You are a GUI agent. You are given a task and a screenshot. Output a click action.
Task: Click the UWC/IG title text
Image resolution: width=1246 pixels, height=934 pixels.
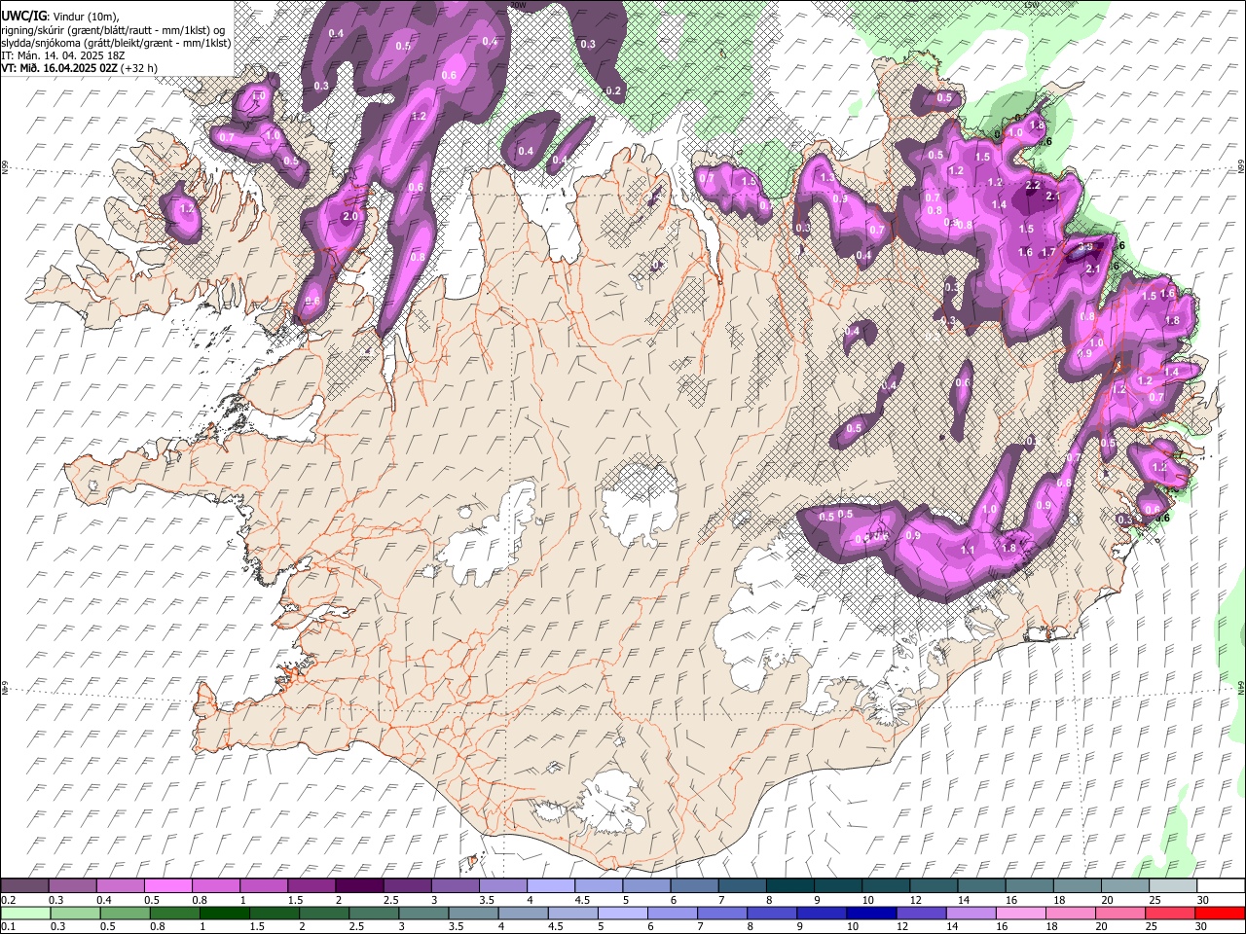click(22, 15)
